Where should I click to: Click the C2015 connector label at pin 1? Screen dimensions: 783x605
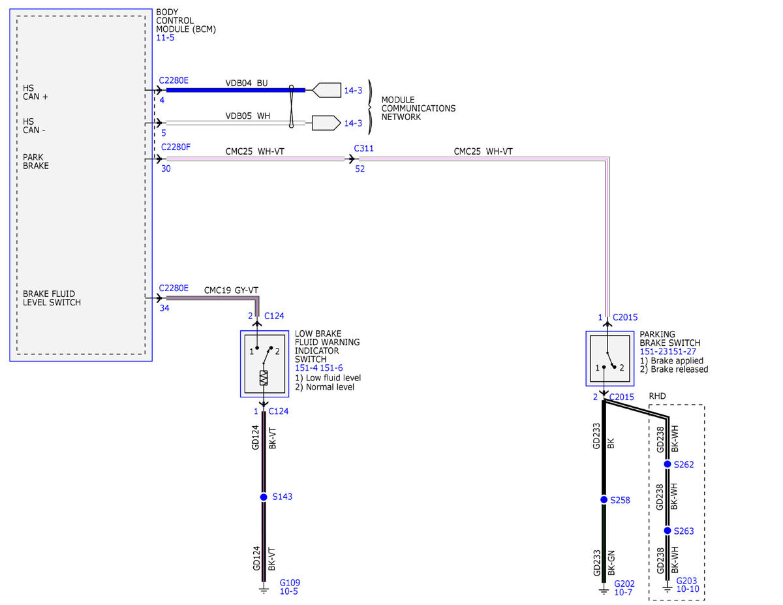click(x=625, y=318)
